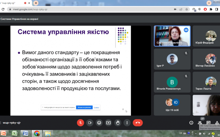Open the extensions puzzle-piece icon

tap(211, 9)
